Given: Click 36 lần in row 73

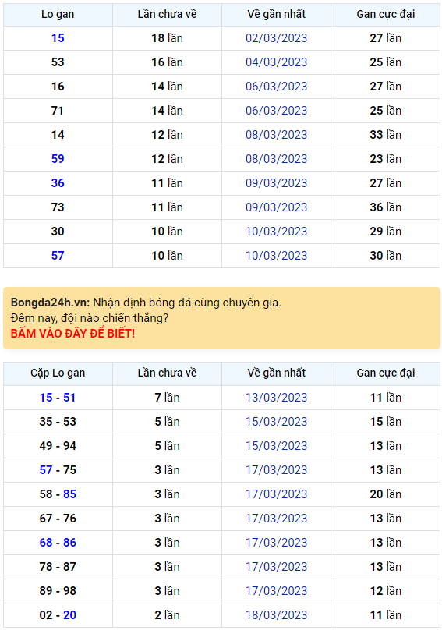Looking at the screenshot, I should pos(386,207).
